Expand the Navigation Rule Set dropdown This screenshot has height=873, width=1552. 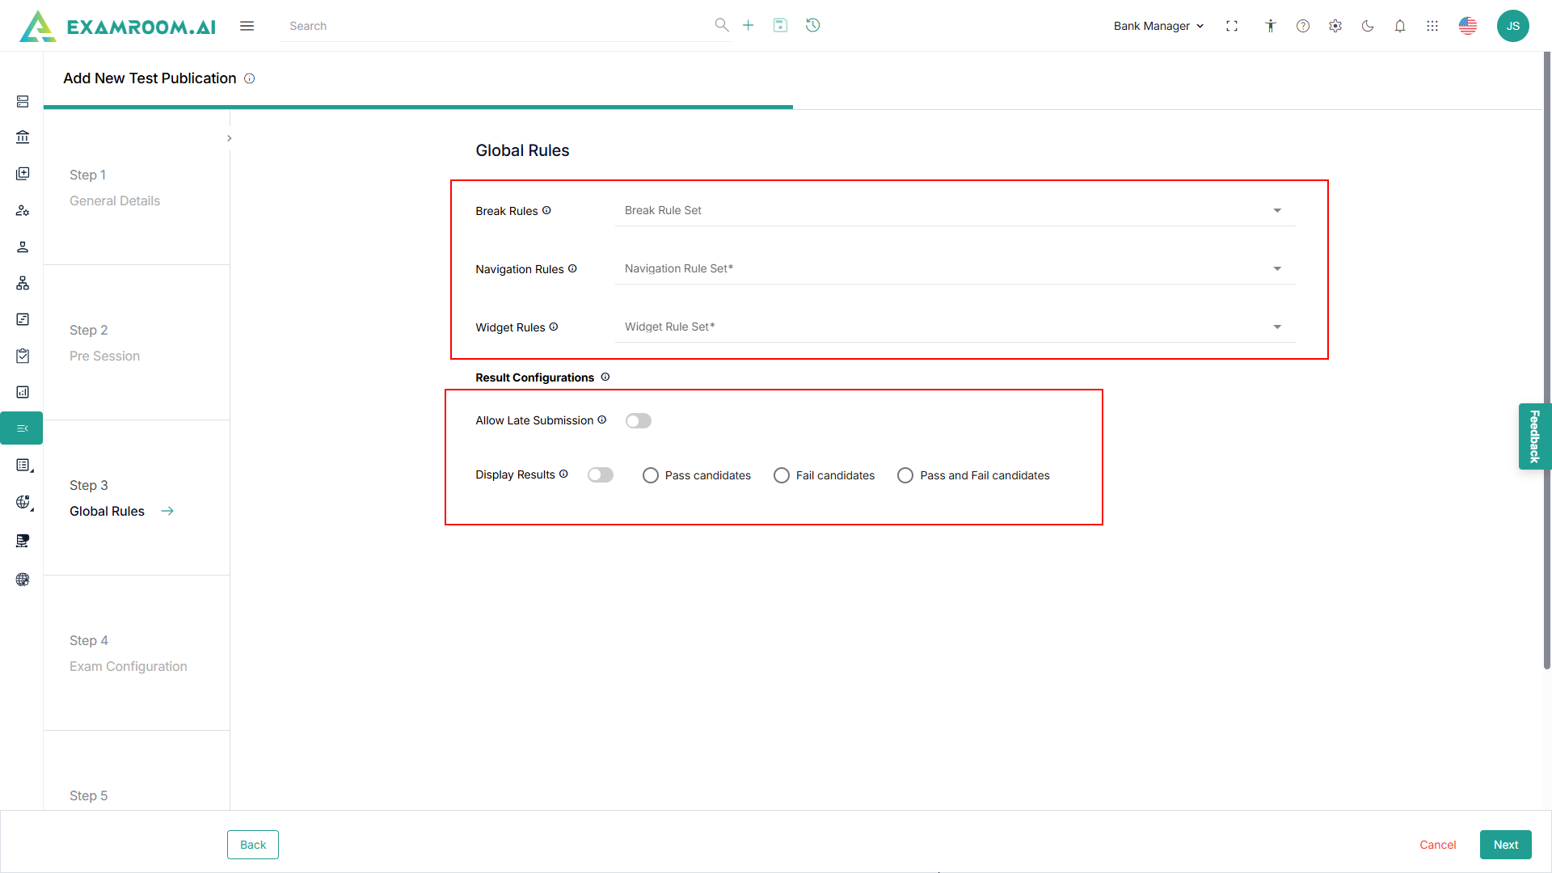click(x=954, y=268)
